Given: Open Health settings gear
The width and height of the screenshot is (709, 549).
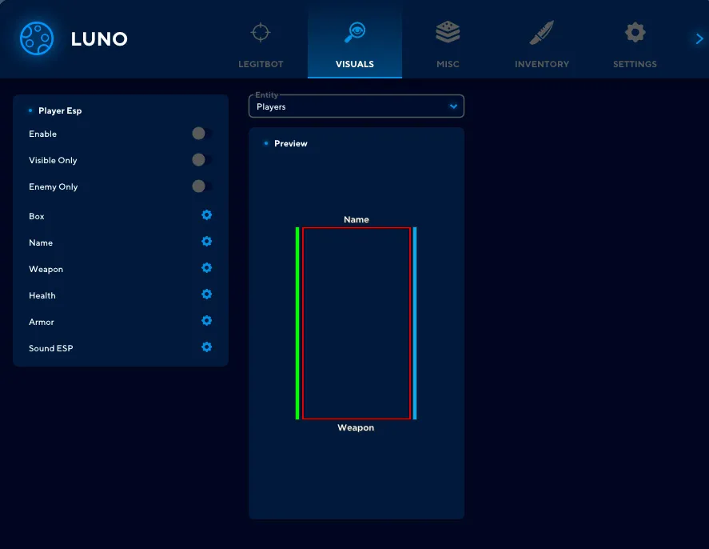Looking at the screenshot, I should point(207,295).
